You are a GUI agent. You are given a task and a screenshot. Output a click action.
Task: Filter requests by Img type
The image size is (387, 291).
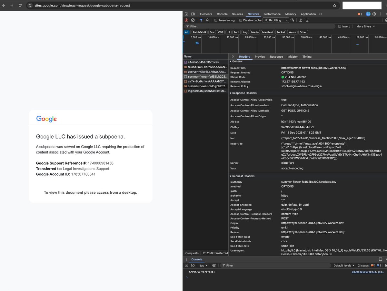point(245,32)
